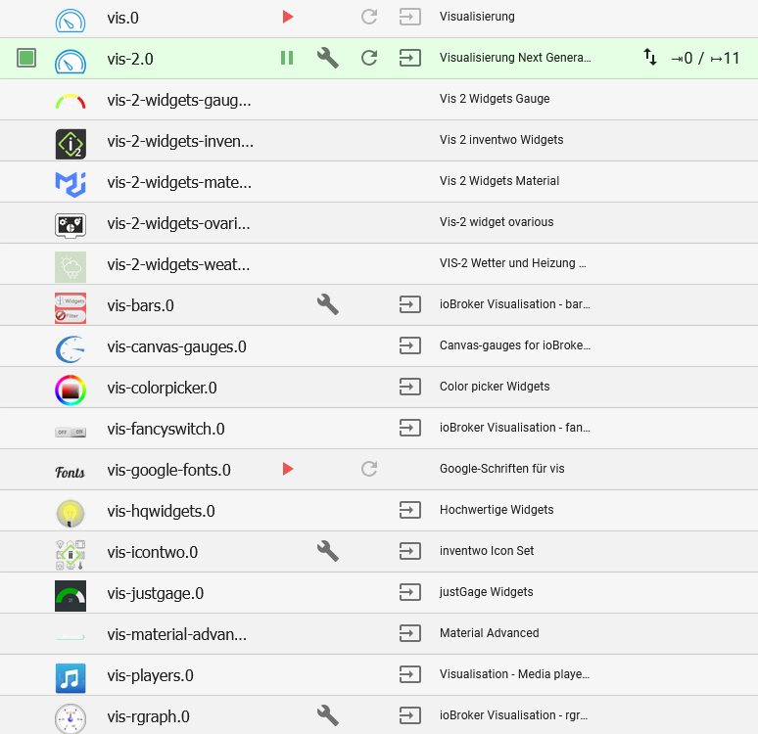
Task: Reload the vis.0 instance
Action: [369, 17]
